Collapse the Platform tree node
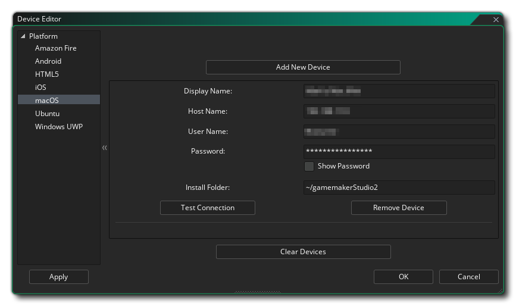The height and width of the screenshot is (306, 516). [23, 36]
